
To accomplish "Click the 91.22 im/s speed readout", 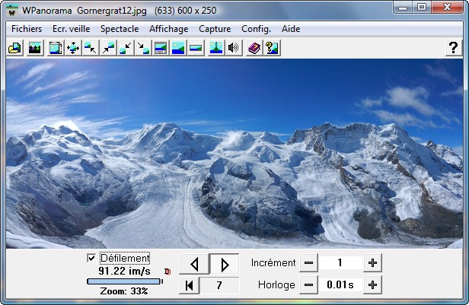I will tap(124, 272).
